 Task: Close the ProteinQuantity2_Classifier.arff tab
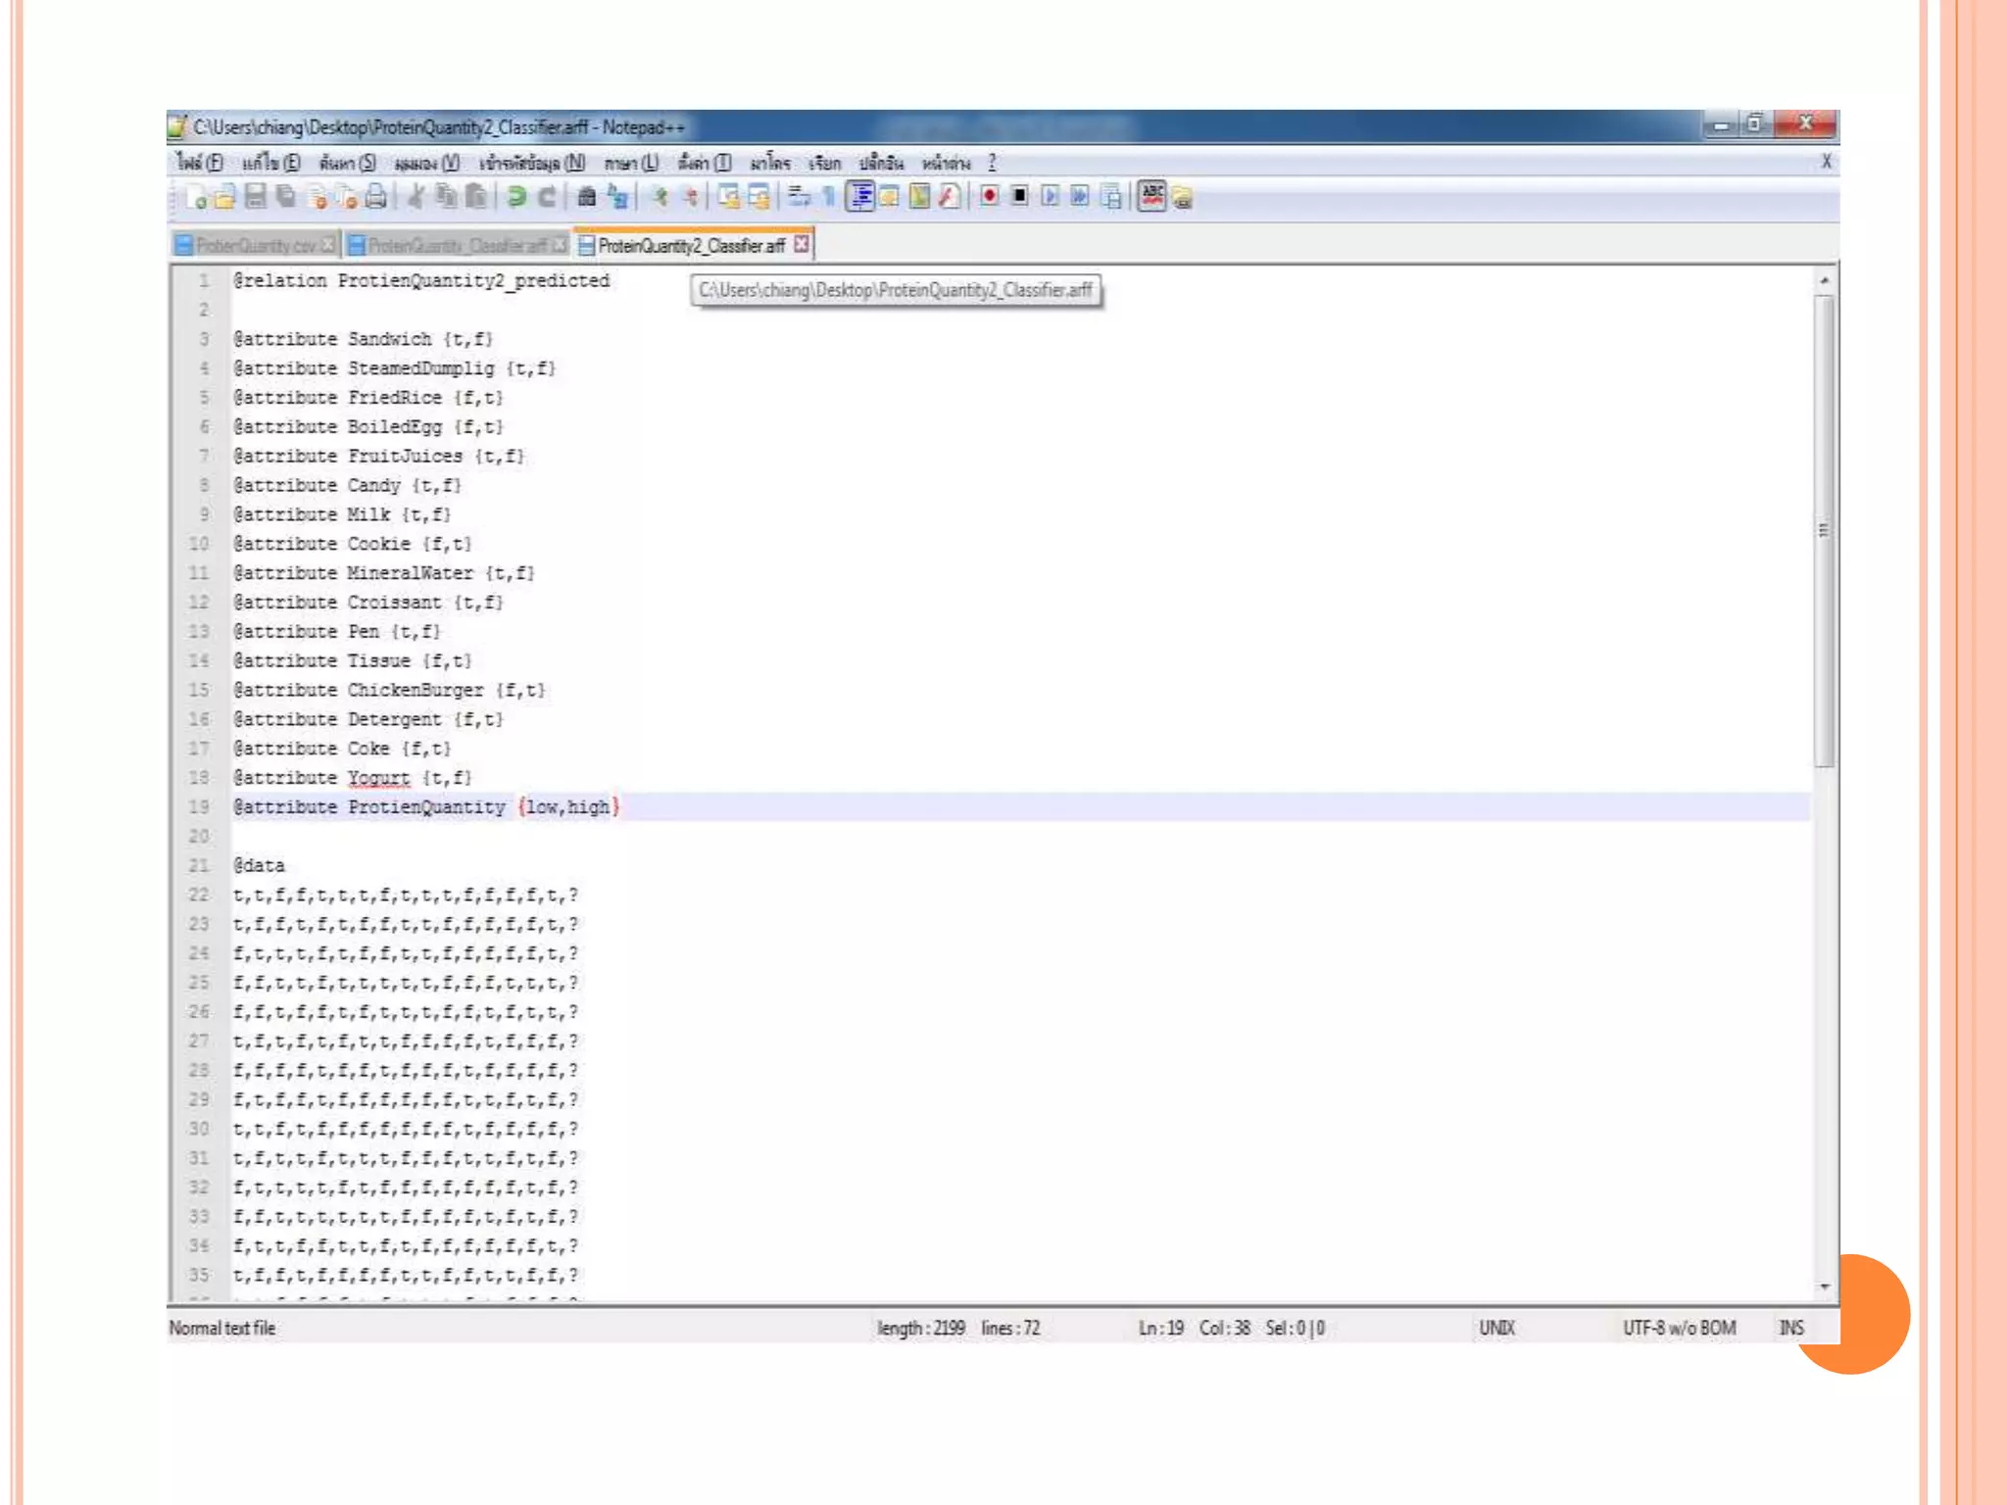(802, 244)
